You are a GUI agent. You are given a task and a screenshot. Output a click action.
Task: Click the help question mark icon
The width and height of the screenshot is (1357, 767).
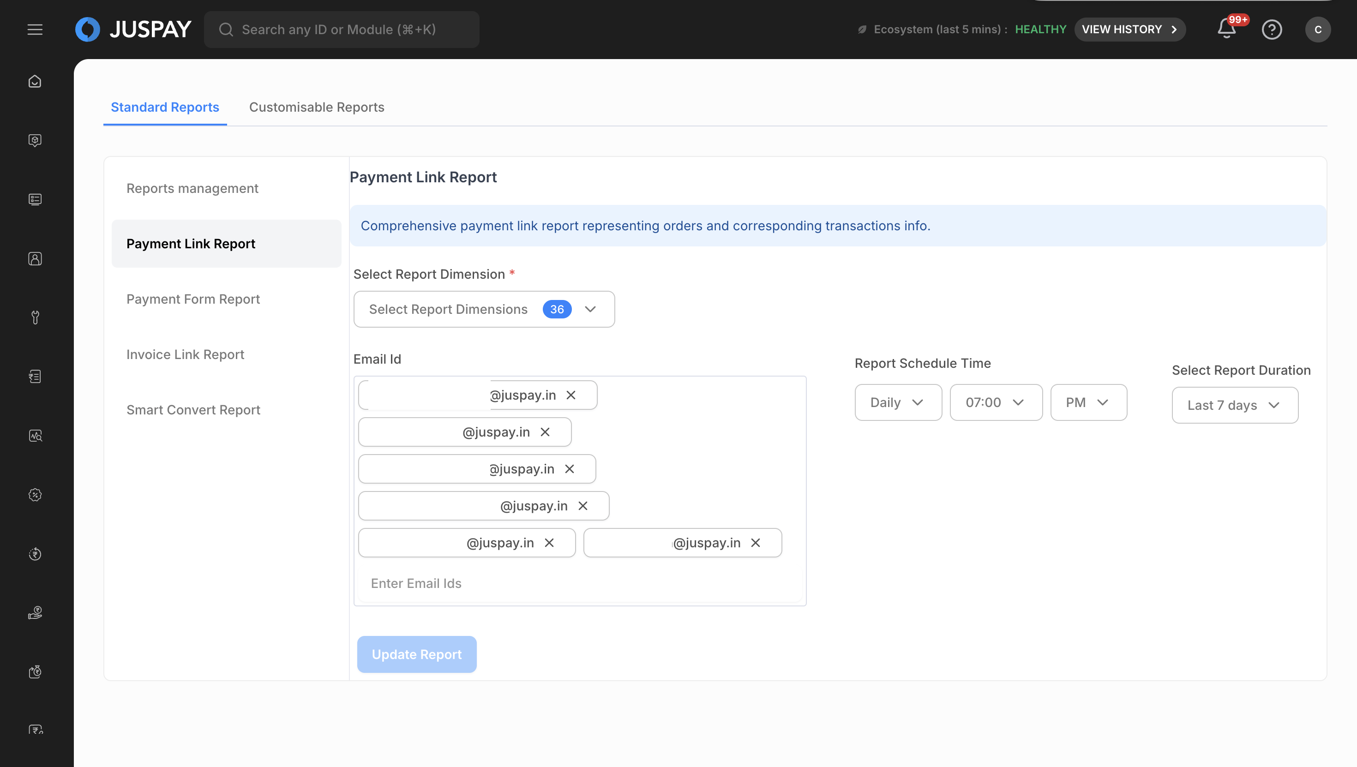tap(1272, 30)
